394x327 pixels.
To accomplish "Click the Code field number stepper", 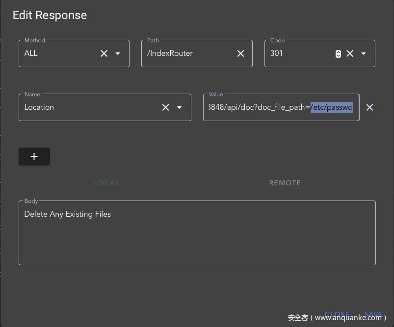I will point(338,53).
